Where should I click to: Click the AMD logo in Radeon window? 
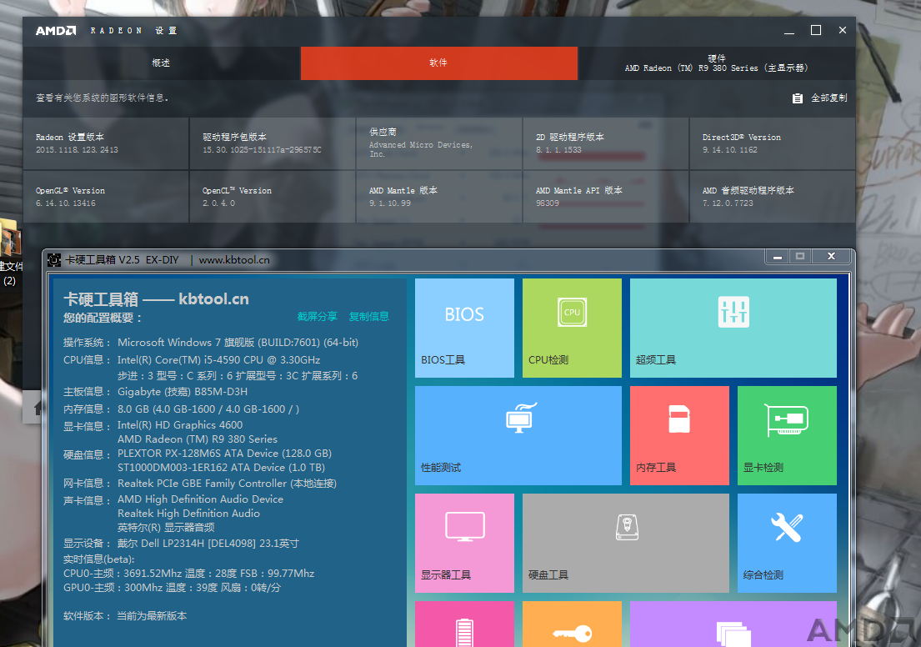56,31
